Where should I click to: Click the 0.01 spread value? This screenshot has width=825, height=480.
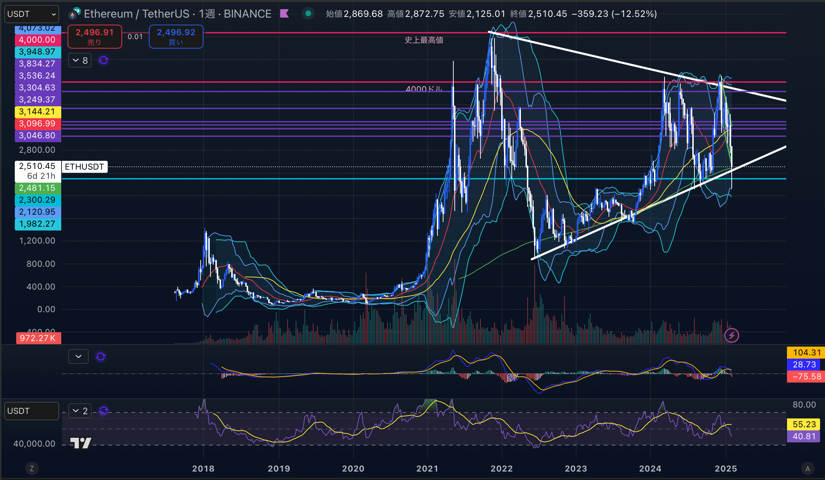point(135,37)
